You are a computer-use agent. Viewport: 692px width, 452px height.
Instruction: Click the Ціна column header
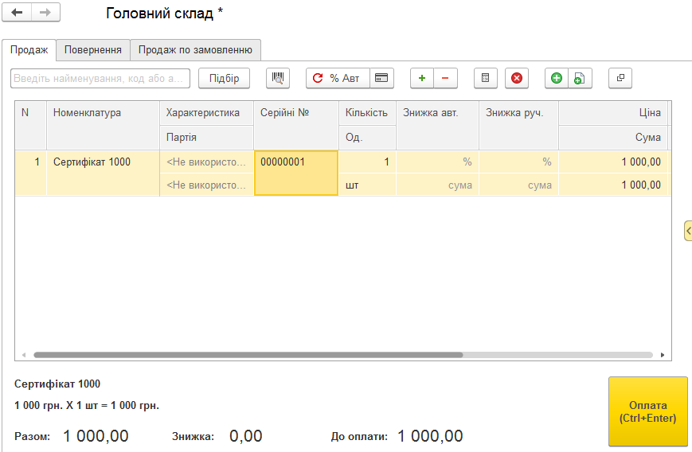613,113
